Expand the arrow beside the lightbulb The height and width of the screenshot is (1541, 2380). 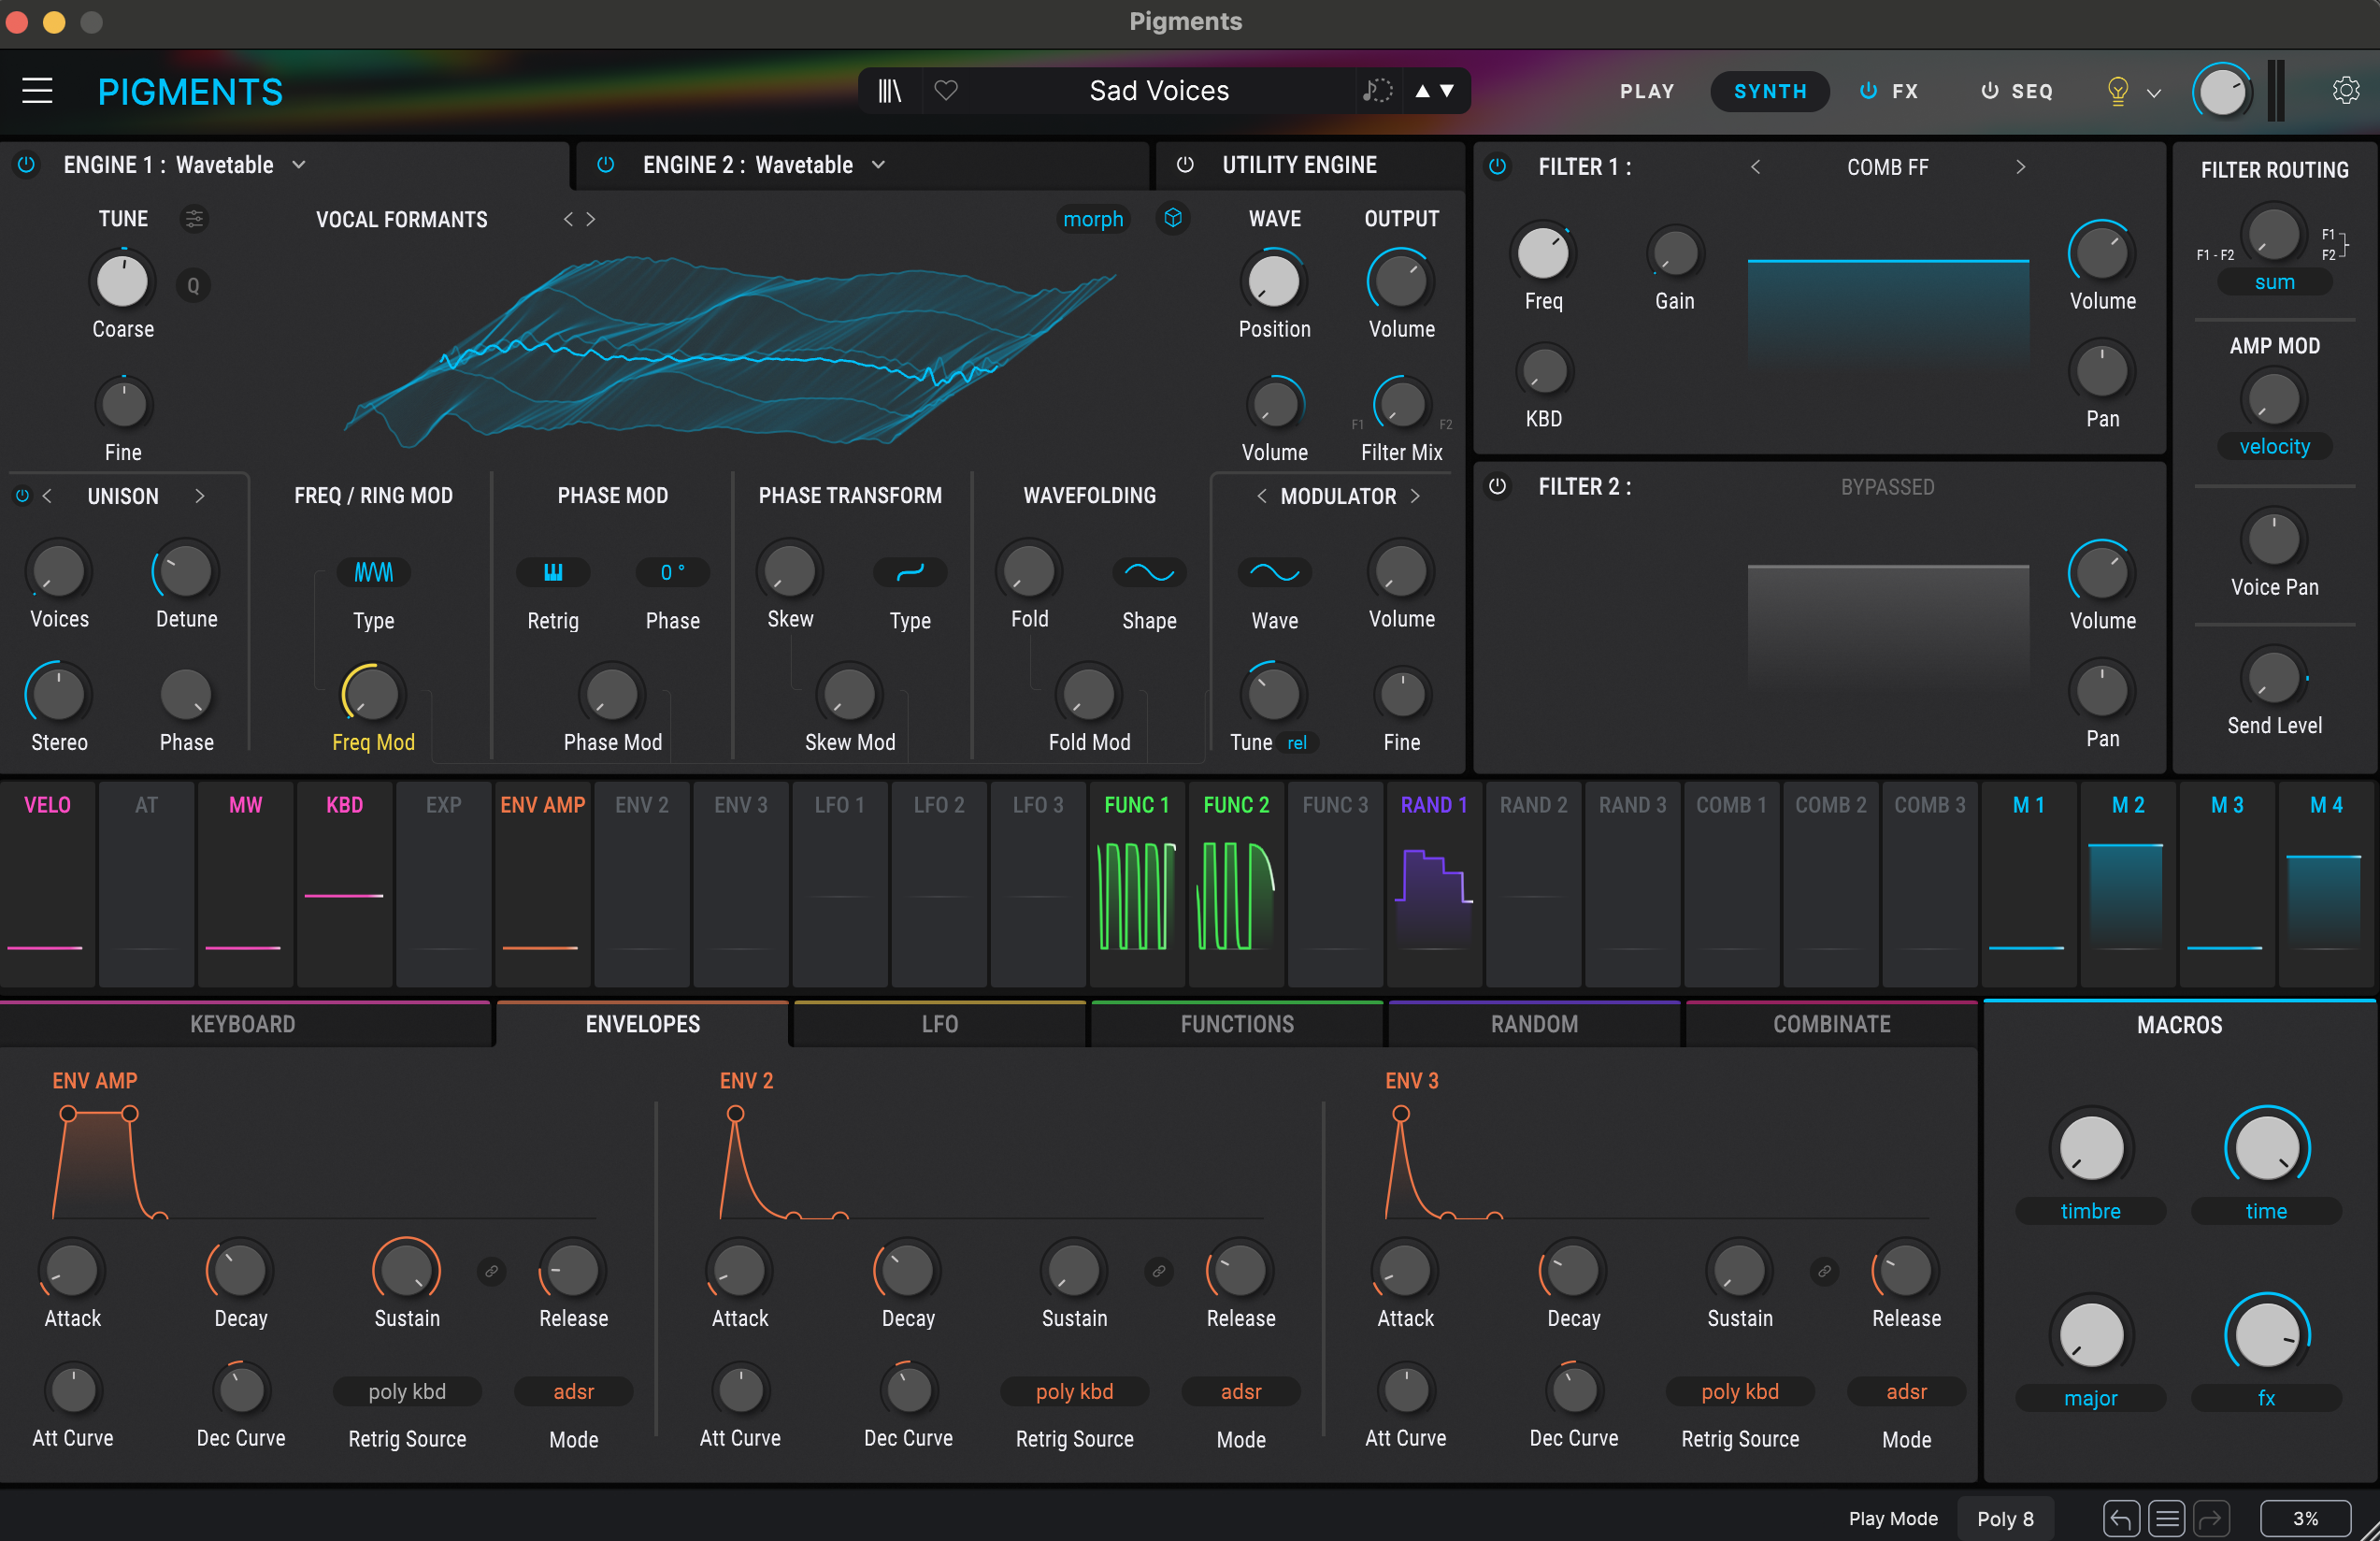[2153, 93]
